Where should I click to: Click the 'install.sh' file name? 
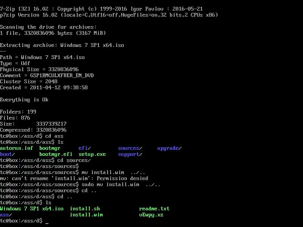click(x=85, y=209)
